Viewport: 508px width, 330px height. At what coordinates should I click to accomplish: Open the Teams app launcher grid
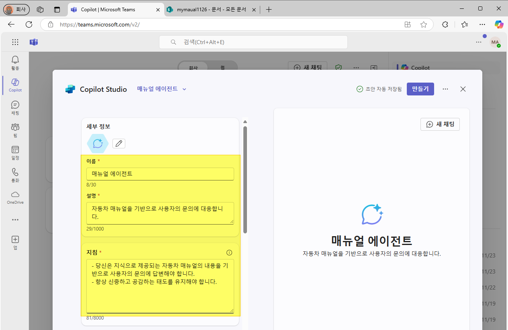click(x=15, y=42)
